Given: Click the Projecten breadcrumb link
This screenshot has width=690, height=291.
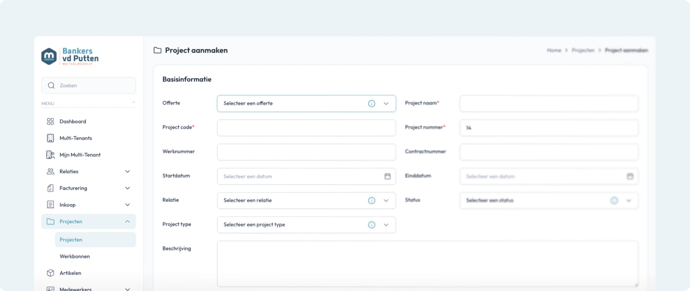Looking at the screenshot, I should [583, 50].
